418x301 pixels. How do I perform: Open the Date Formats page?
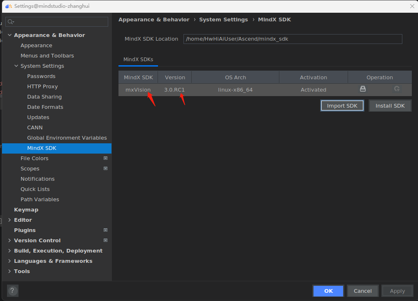click(x=45, y=107)
